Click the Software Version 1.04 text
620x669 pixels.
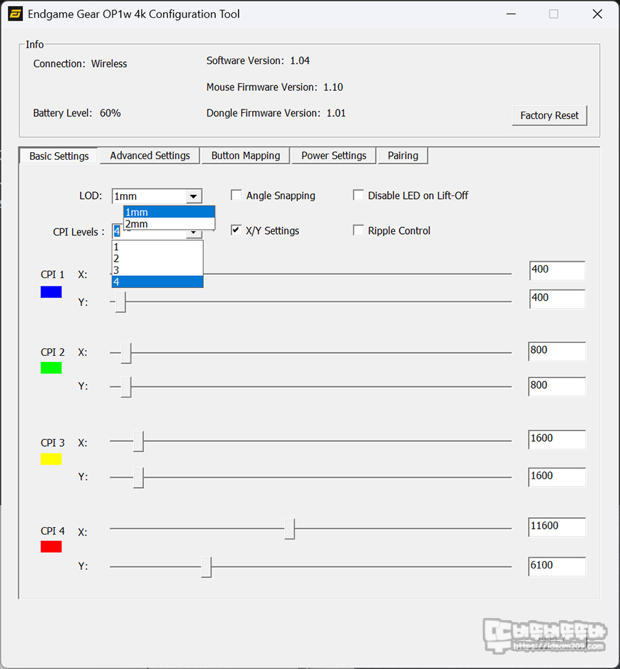point(258,61)
